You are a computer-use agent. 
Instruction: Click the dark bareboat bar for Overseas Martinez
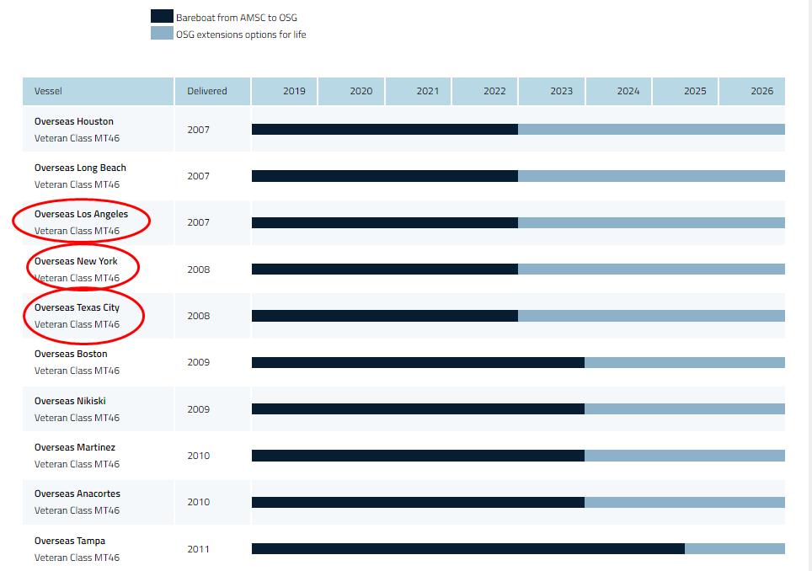tap(418, 456)
